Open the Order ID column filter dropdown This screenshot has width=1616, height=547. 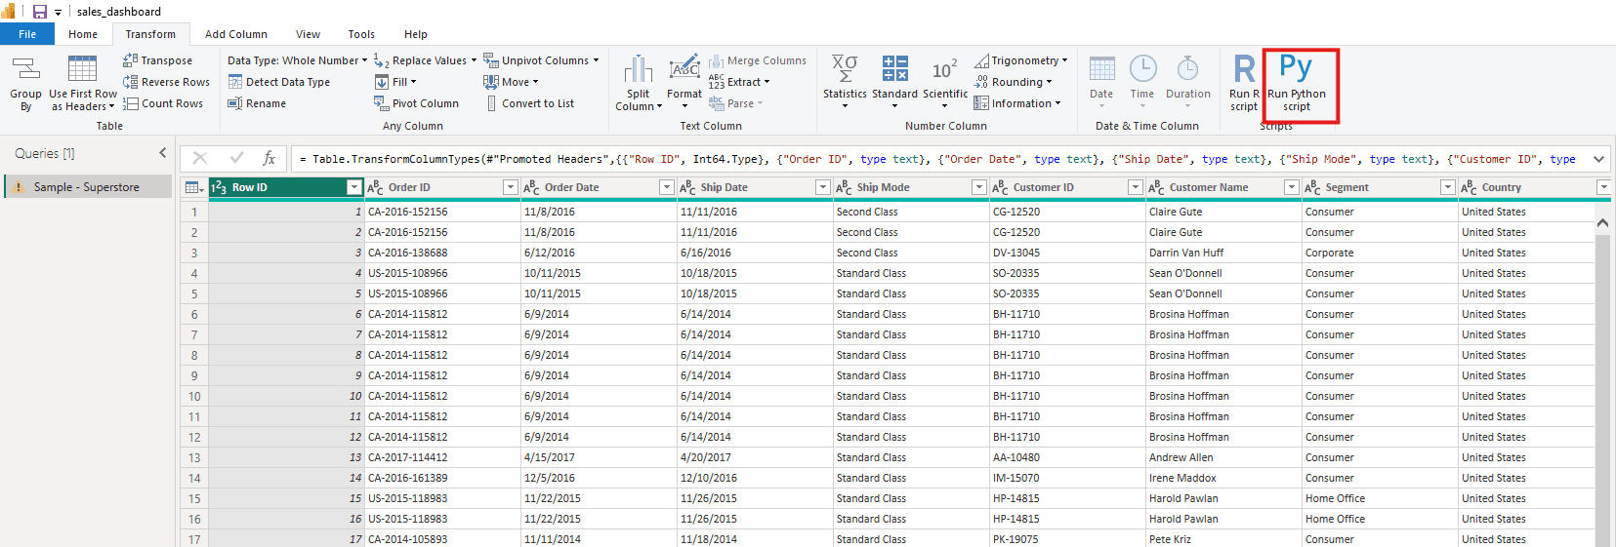point(510,187)
